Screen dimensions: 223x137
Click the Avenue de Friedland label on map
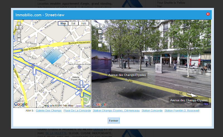[x=30, y=49]
